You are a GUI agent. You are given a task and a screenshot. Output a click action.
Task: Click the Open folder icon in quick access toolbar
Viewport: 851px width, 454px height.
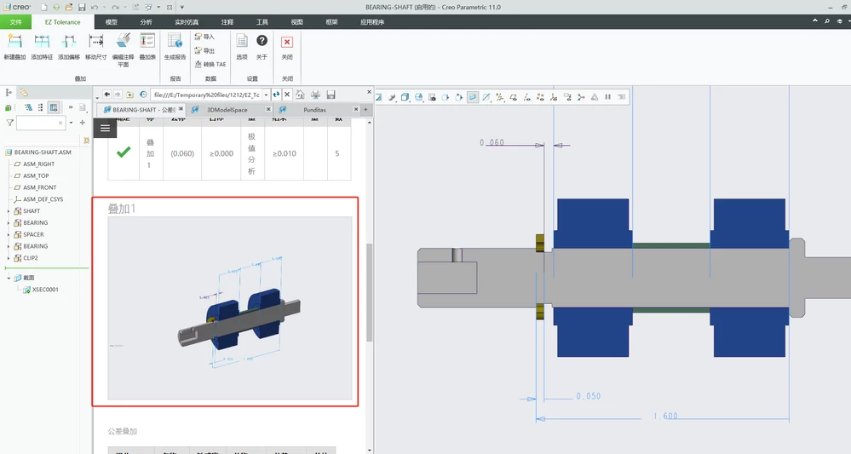point(69,7)
